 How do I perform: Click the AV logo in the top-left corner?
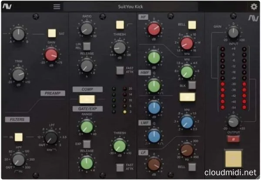tap(7, 7)
